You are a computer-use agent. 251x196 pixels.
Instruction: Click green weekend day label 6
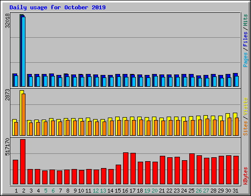click(53, 191)
